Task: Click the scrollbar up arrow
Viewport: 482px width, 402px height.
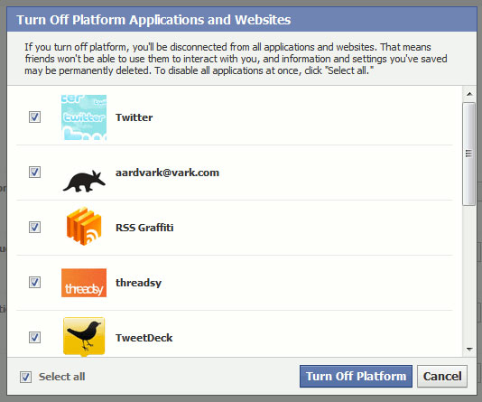Action: pyautogui.click(x=469, y=94)
